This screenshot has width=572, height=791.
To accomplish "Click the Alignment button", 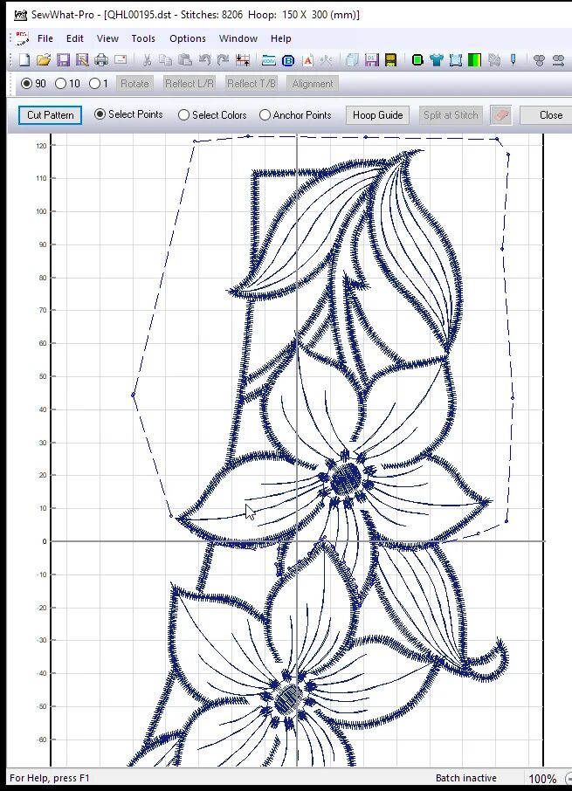I will click(313, 83).
